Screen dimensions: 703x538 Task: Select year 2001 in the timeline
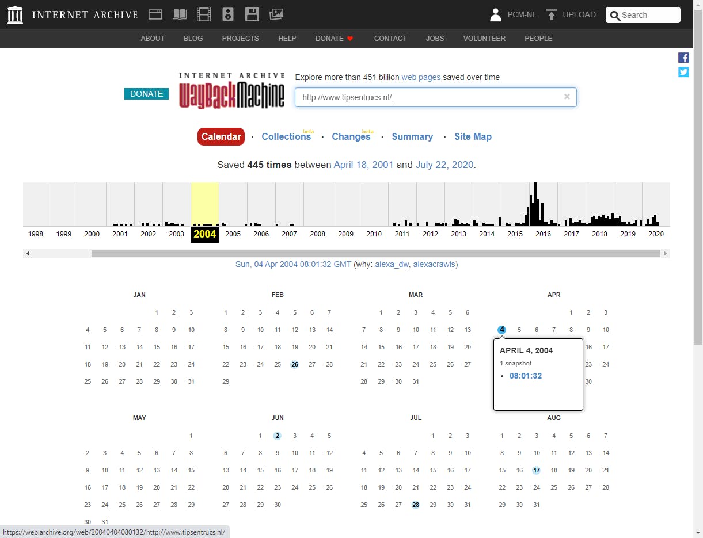120,234
